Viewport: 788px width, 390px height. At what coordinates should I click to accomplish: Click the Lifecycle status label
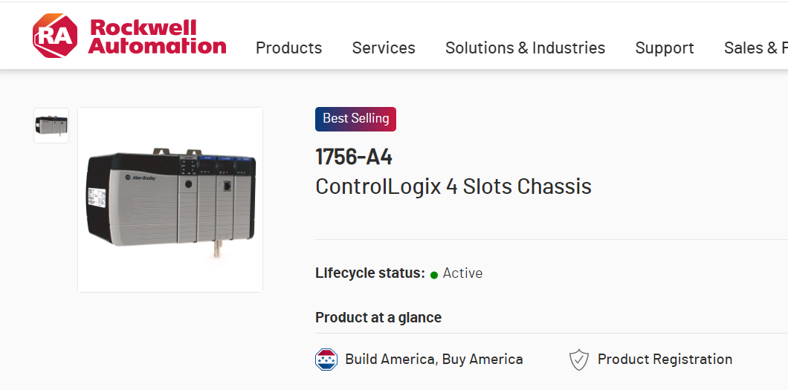(369, 273)
